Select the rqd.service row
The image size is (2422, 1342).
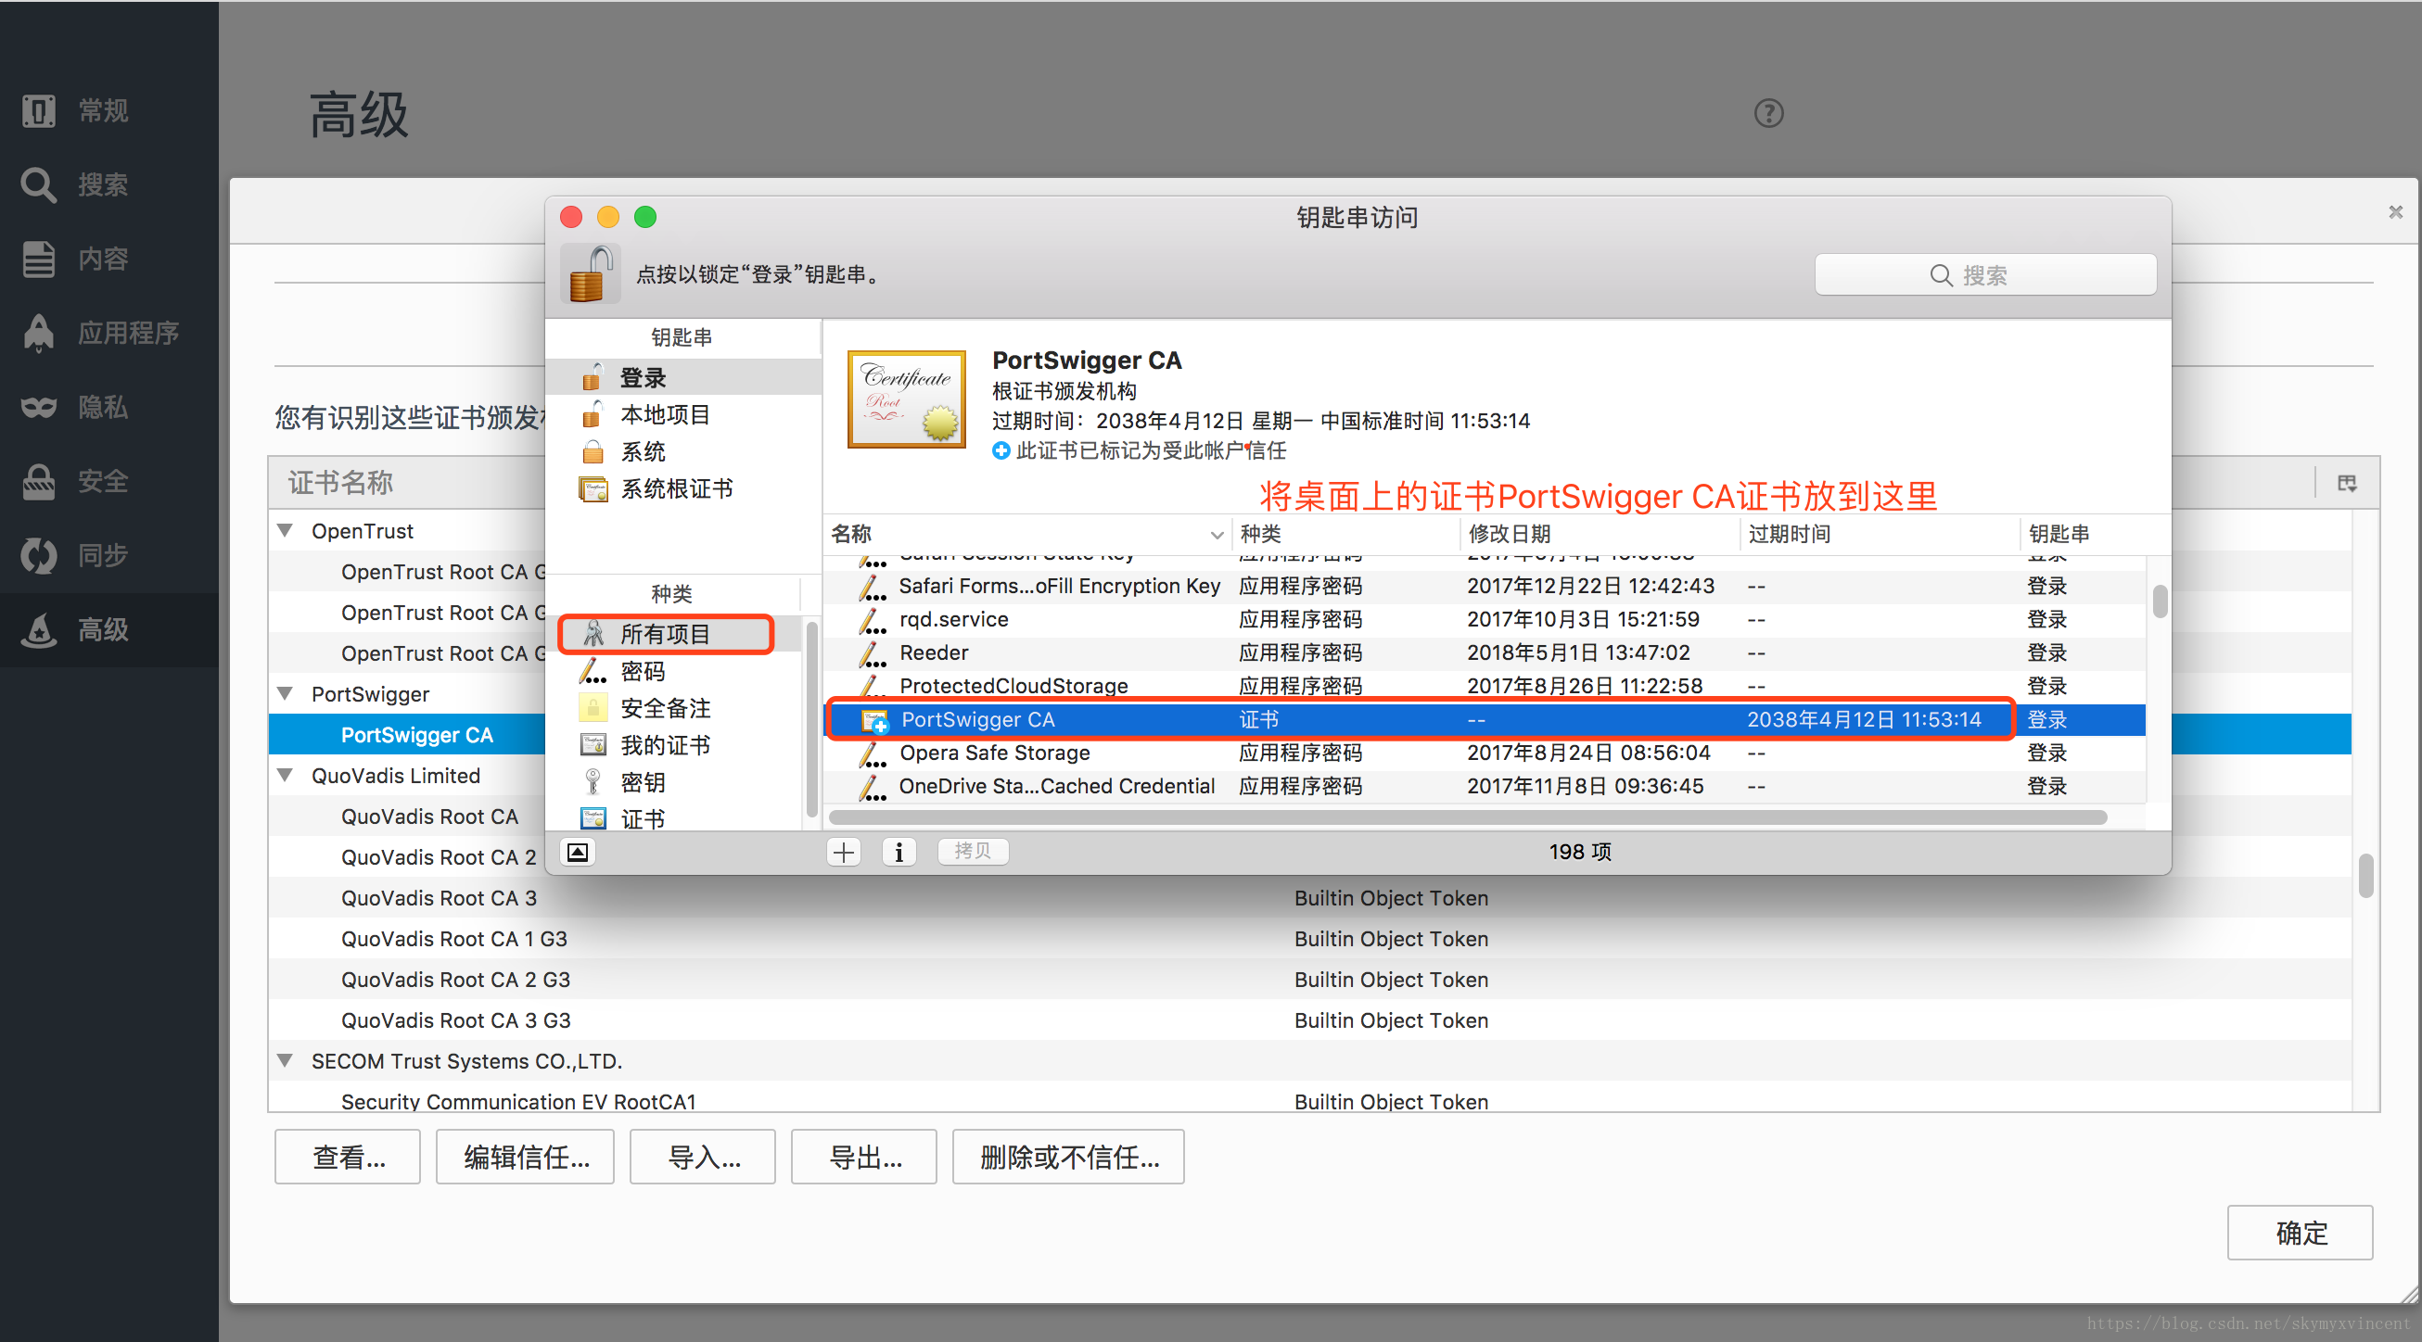pos(1485,619)
